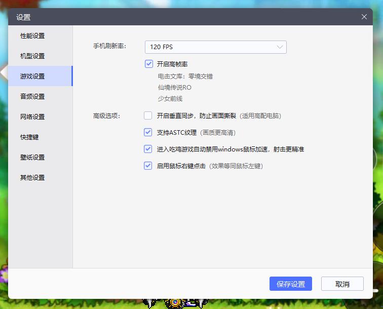Screen dimensions: 383x309
Task: Go to 音频设置 audio settings
Action: click(x=32, y=97)
